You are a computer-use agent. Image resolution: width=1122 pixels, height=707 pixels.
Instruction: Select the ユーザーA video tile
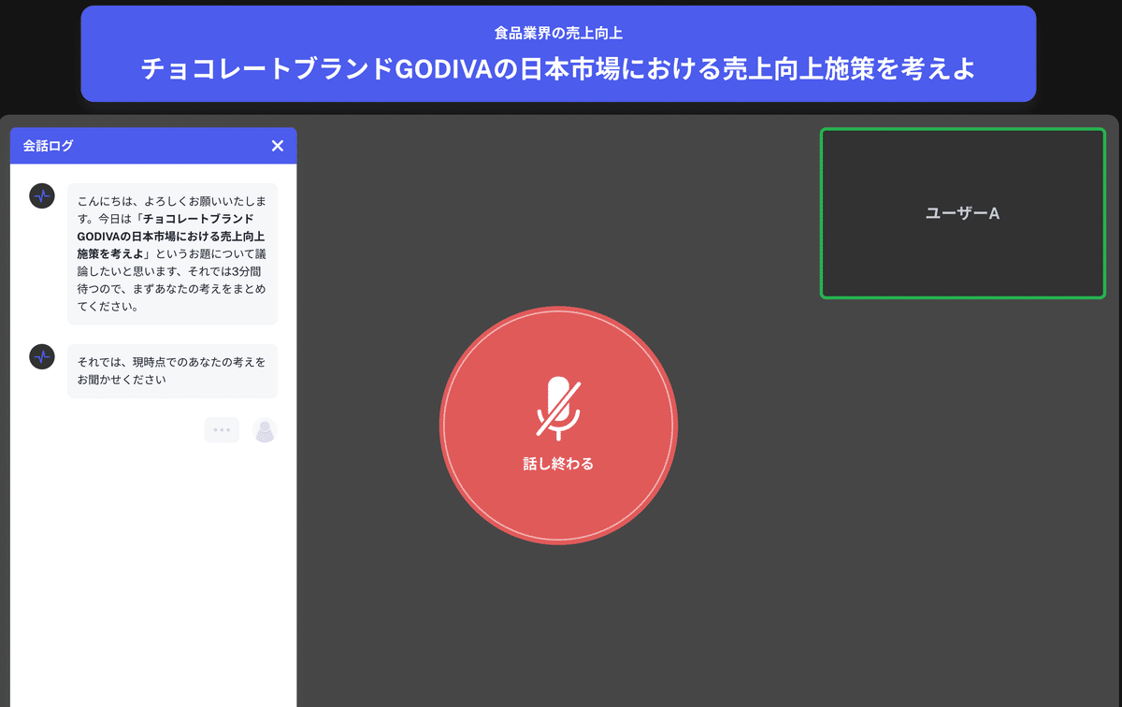tap(963, 213)
